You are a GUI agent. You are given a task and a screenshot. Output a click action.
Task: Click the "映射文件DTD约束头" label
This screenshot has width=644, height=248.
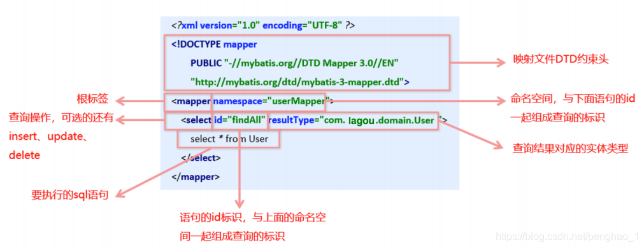[x=561, y=60]
